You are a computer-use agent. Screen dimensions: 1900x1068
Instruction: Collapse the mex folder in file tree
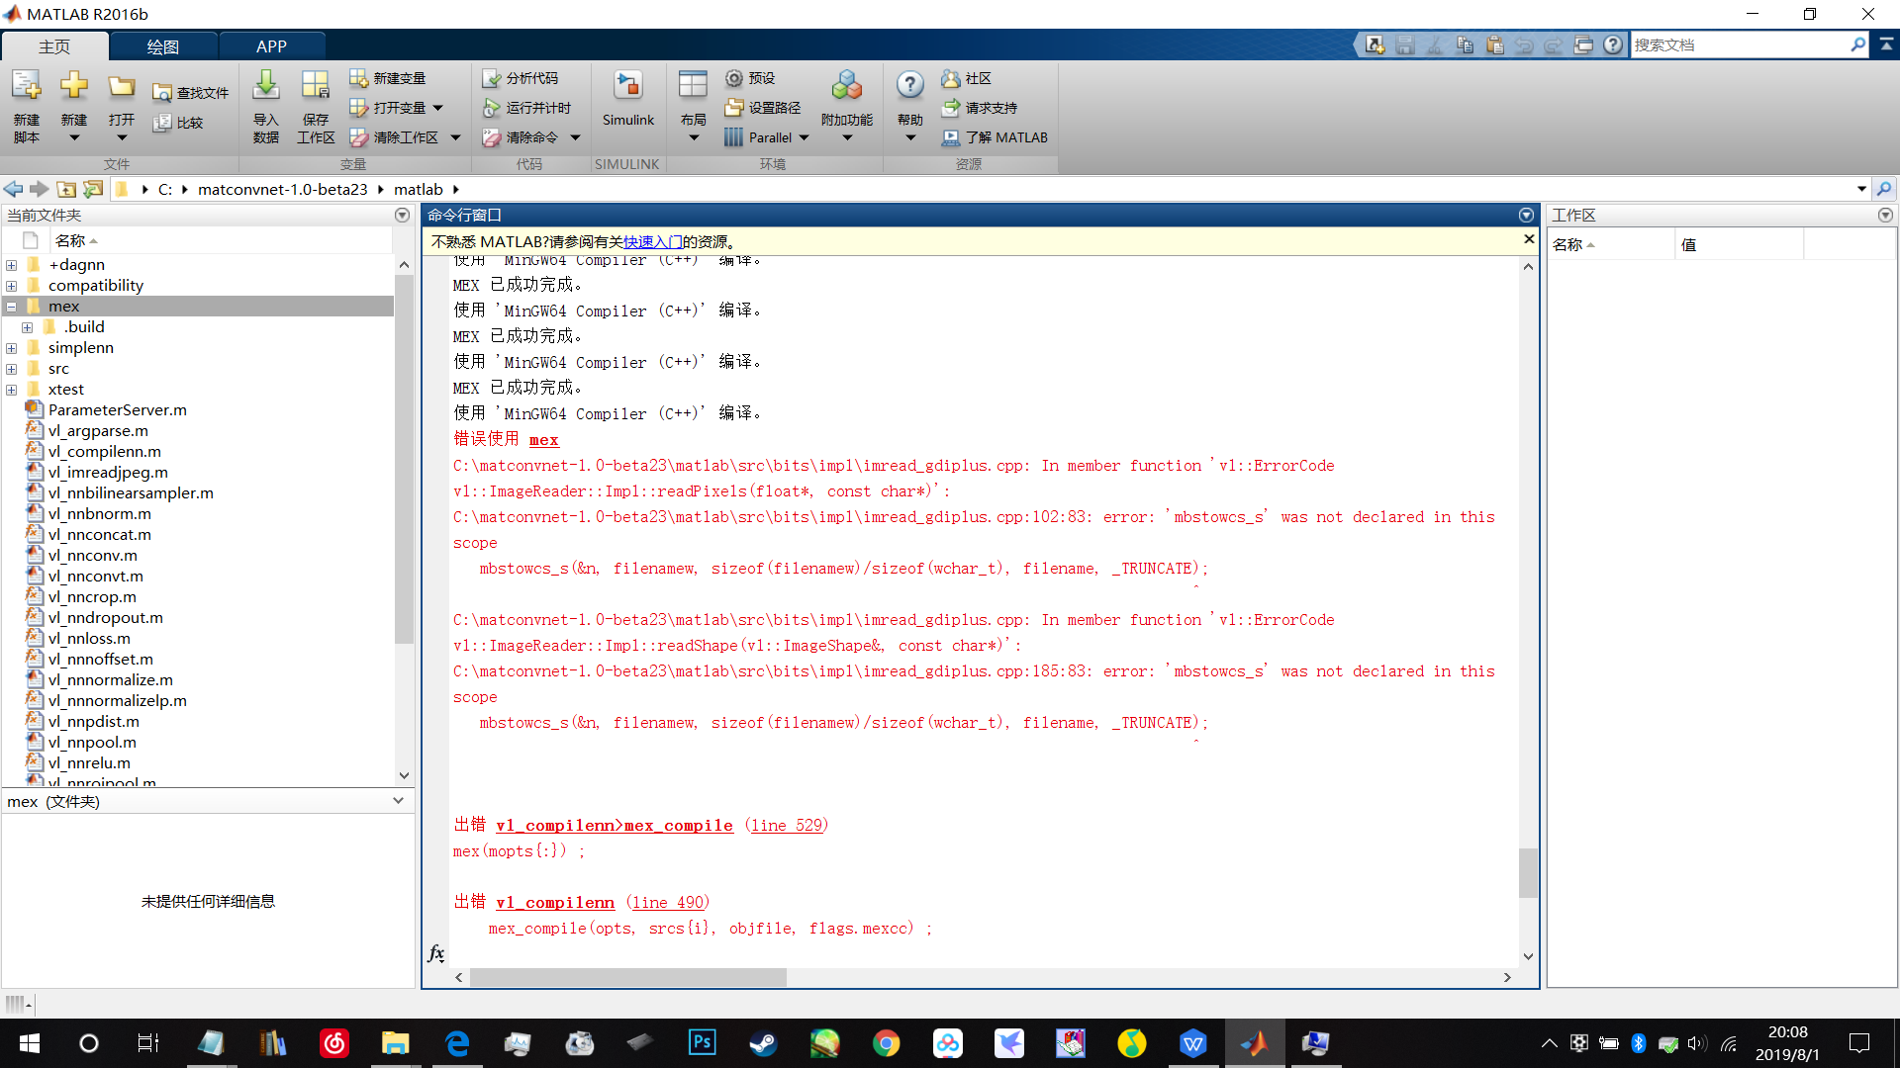point(11,307)
